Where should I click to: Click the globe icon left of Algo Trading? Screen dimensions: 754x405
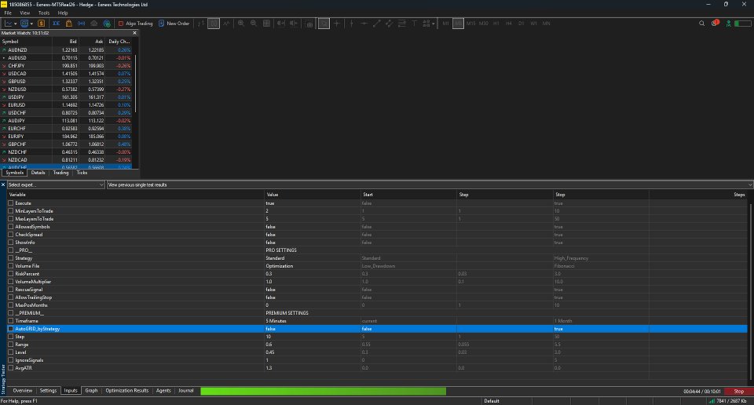[x=107, y=23]
